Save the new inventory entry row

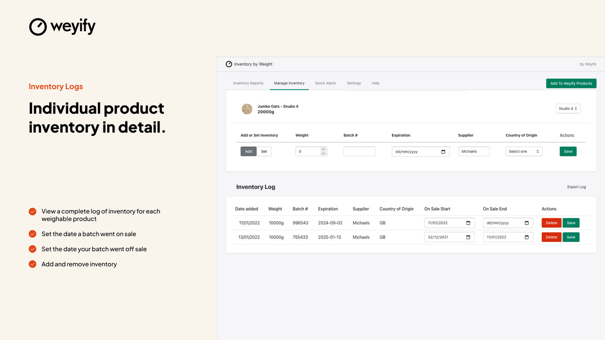[x=568, y=152]
